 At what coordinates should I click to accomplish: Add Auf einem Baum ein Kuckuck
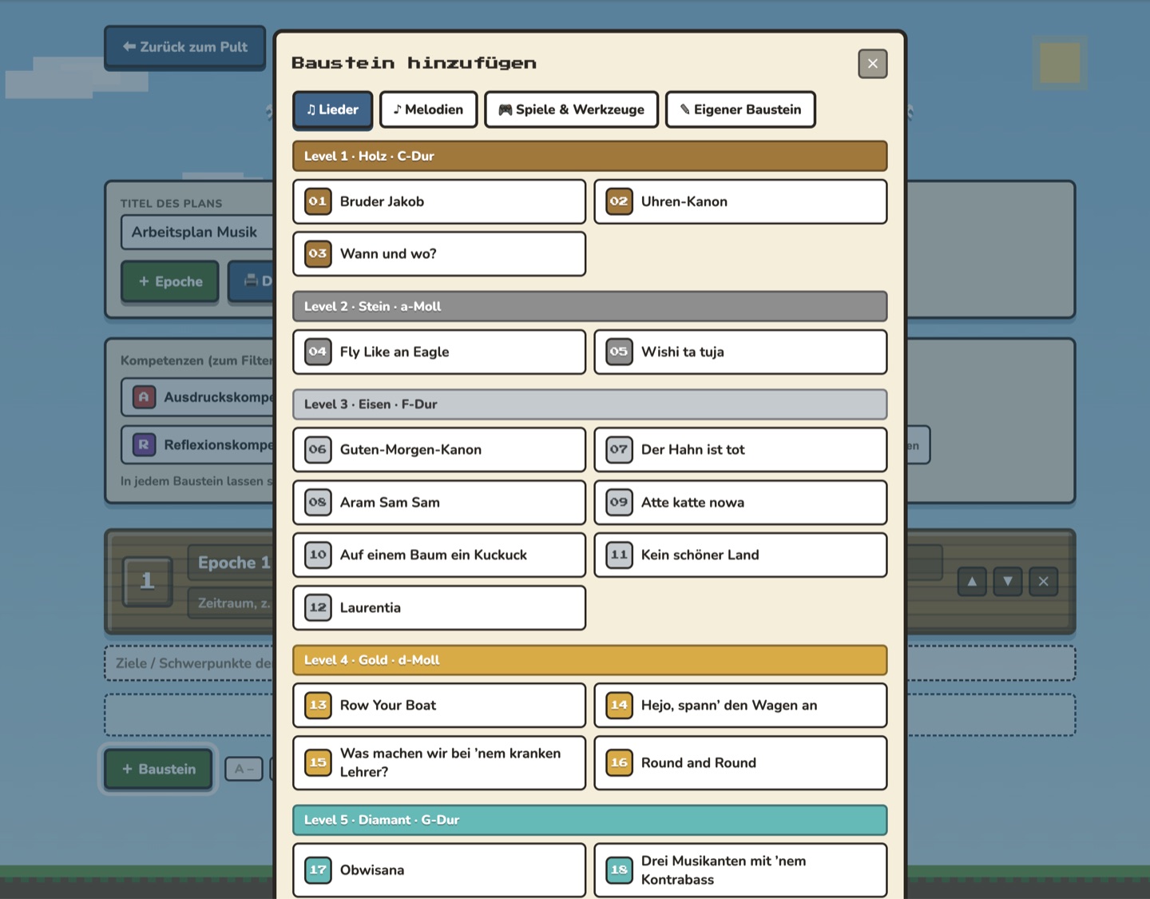coord(439,555)
